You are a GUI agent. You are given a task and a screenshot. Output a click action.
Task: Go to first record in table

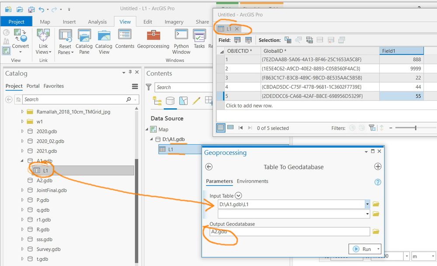coord(241,128)
